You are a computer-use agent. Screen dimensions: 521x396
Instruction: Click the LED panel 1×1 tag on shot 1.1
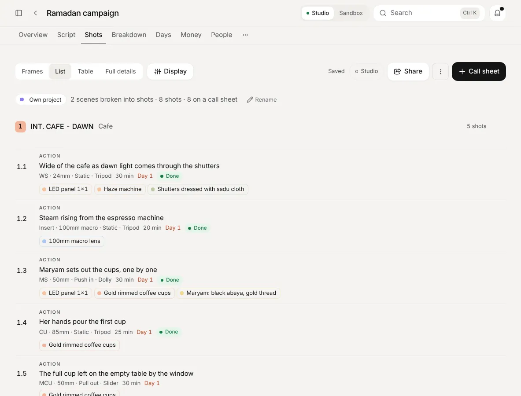tap(66, 189)
